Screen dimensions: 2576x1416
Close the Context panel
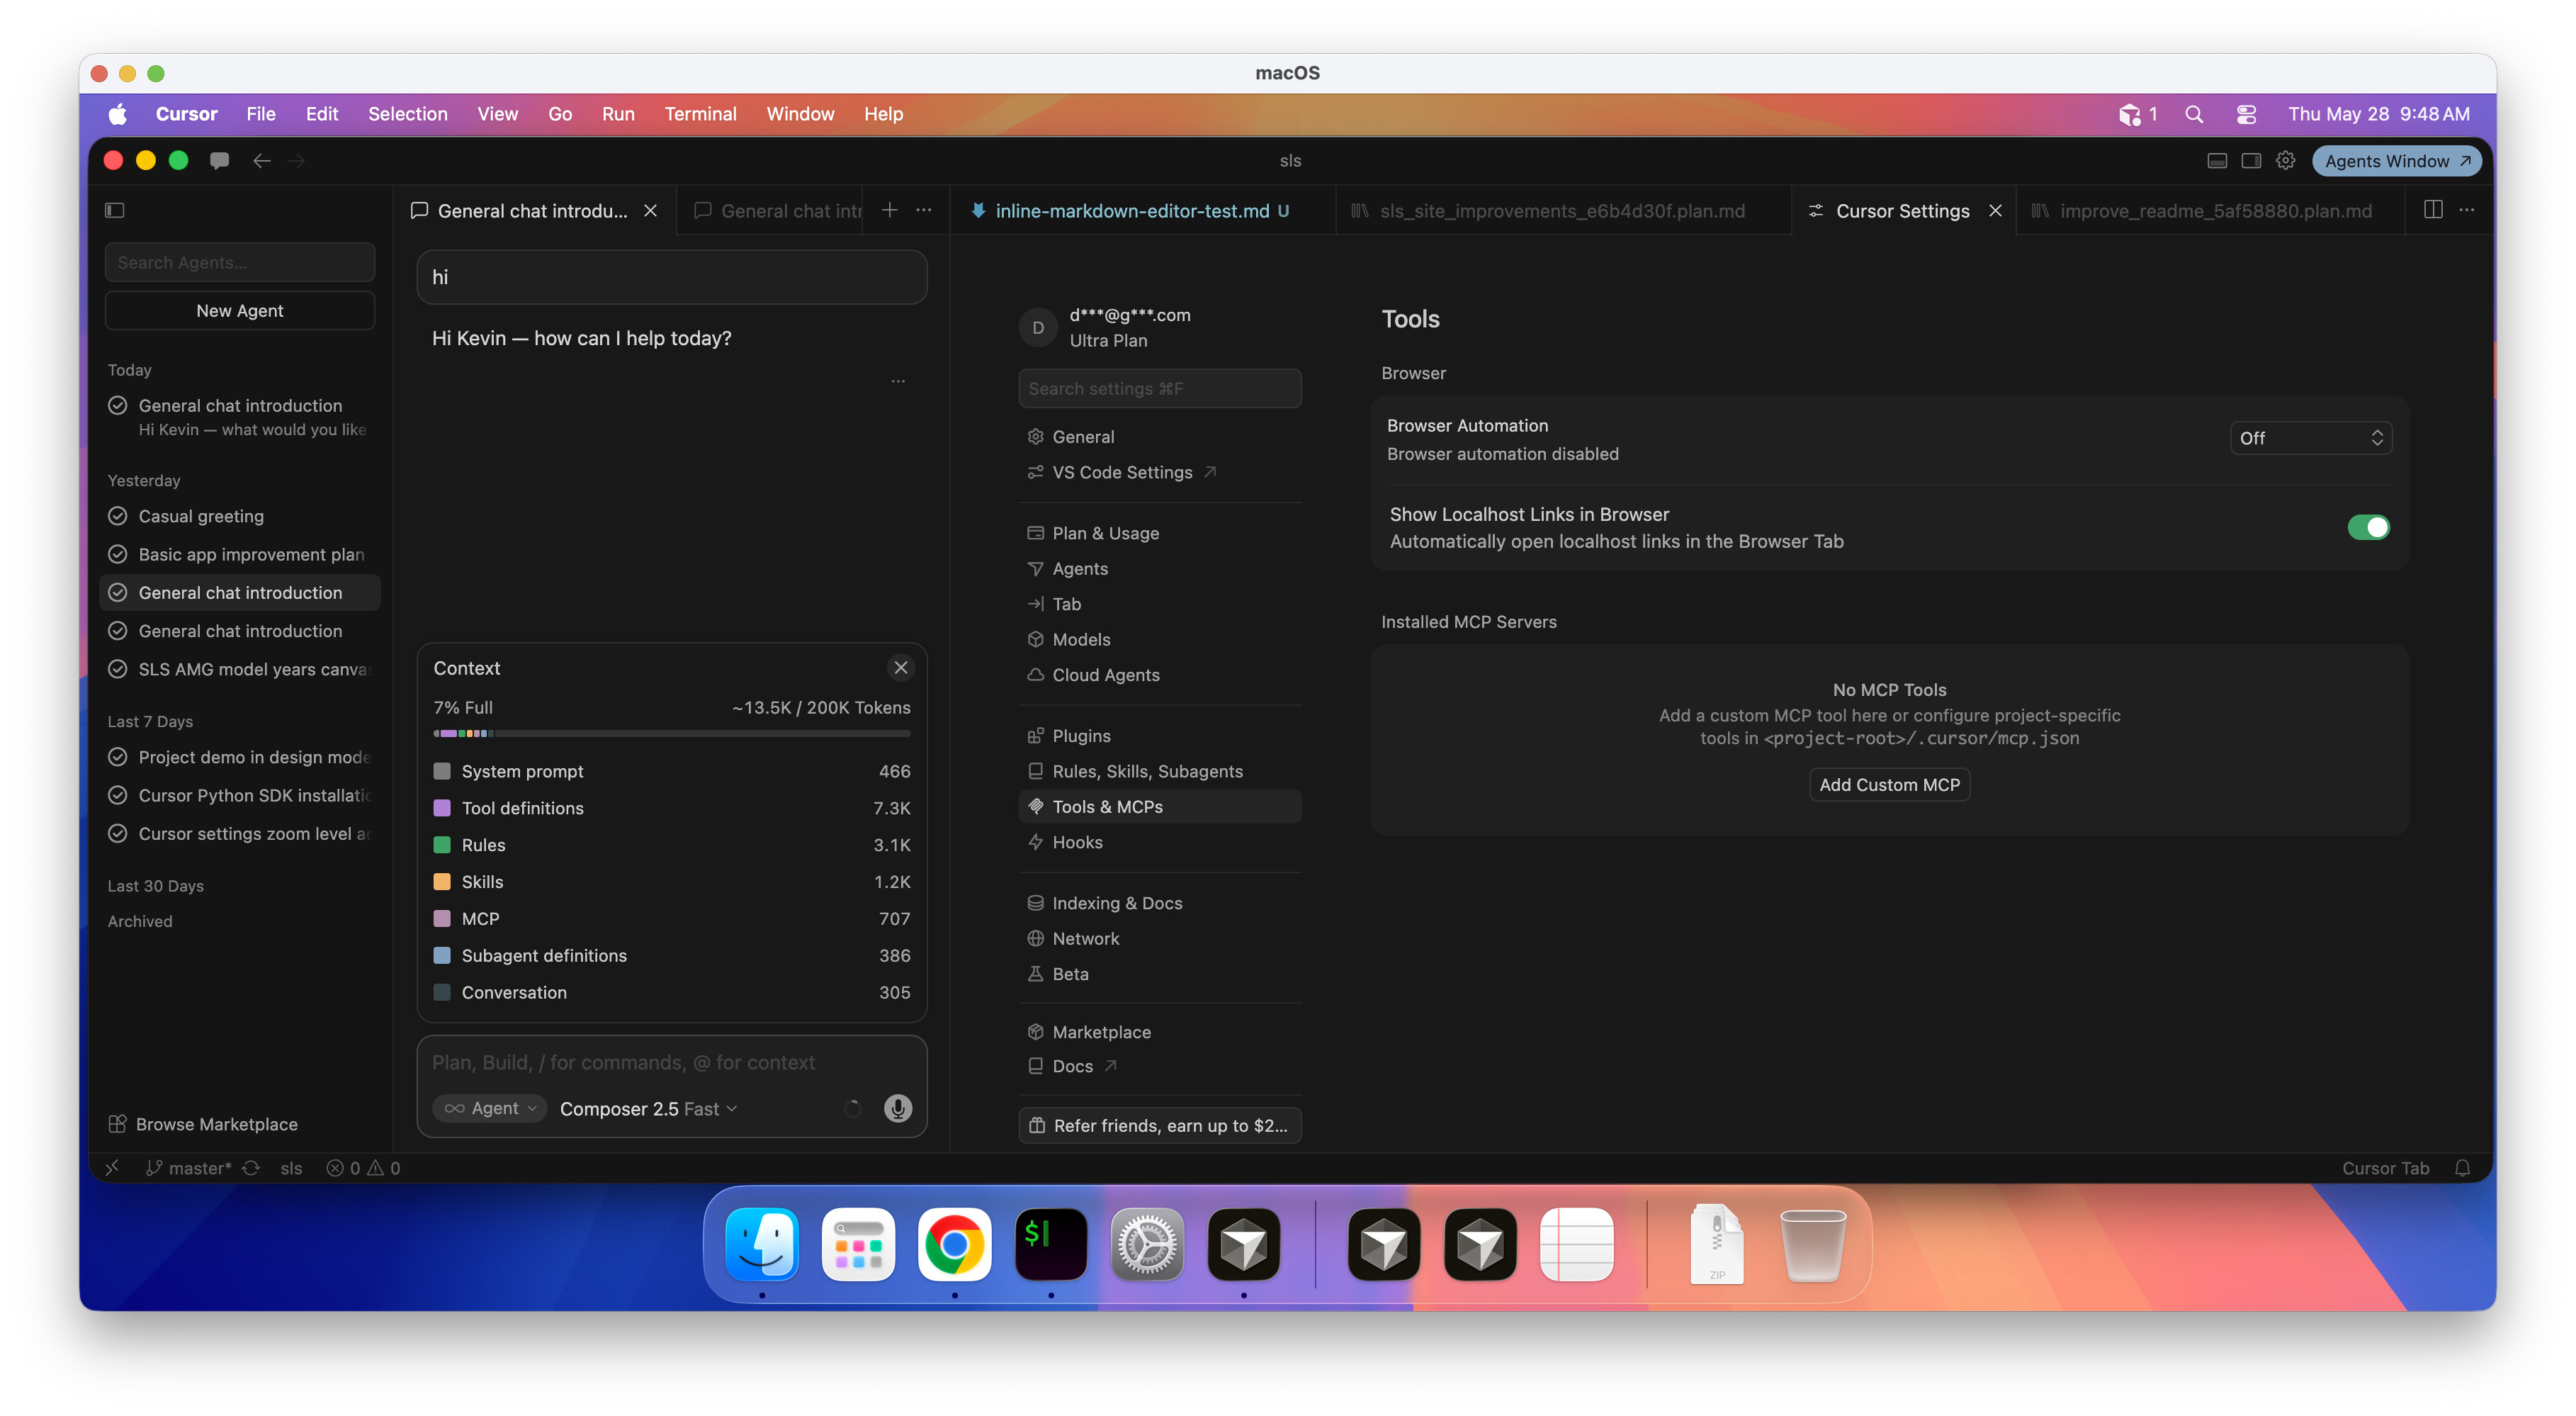coord(901,668)
